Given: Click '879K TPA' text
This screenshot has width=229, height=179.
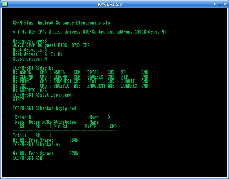Looking at the screenshot, I should (81, 45).
